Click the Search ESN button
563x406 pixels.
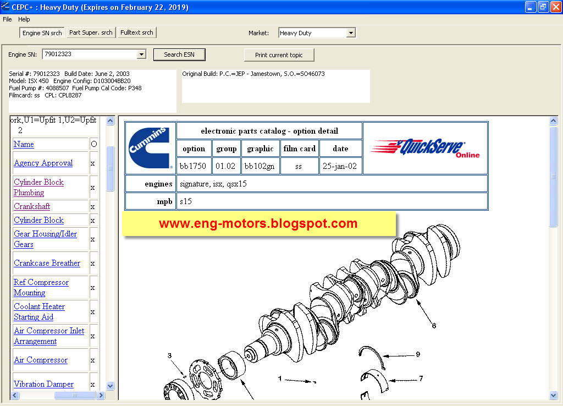coord(179,54)
